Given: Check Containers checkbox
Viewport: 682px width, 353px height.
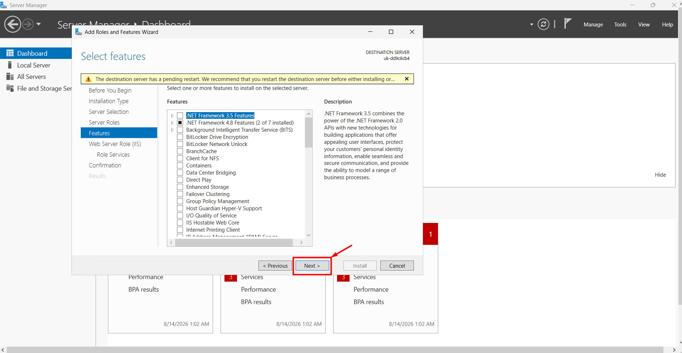Looking at the screenshot, I should click(180, 166).
